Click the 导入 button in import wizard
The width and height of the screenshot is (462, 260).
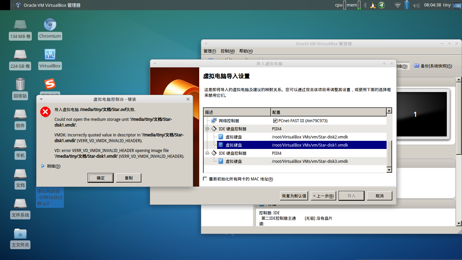click(x=351, y=196)
